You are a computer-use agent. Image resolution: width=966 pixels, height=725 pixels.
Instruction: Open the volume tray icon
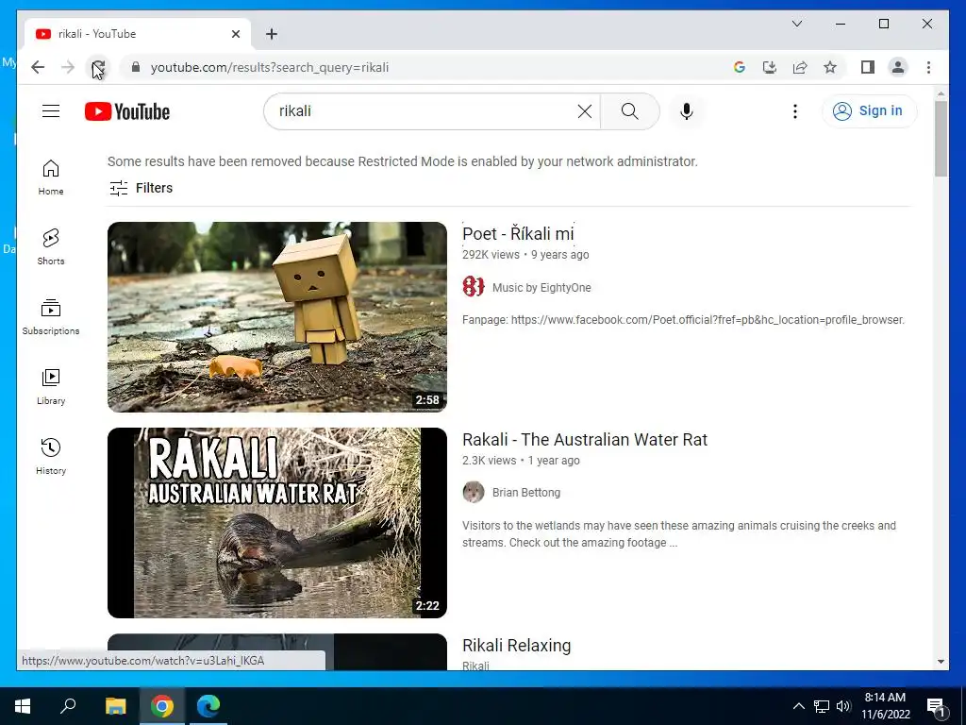(x=843, y=706)
